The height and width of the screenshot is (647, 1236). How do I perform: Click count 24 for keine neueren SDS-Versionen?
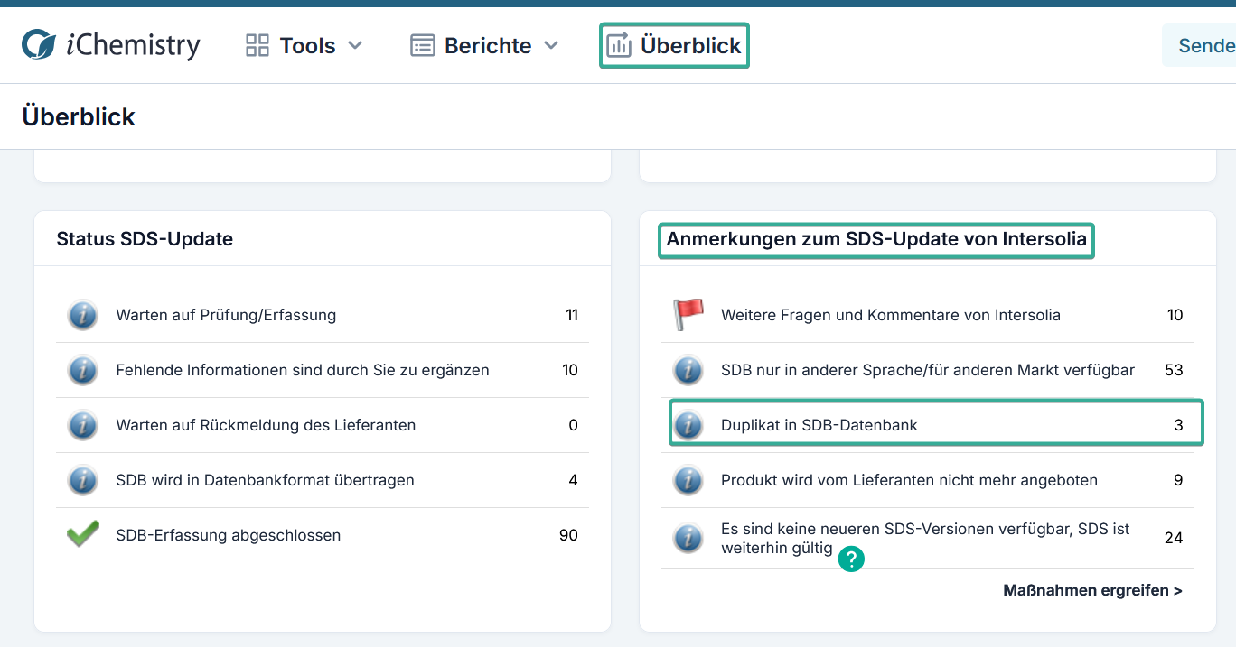click(x=1174, y=538)
